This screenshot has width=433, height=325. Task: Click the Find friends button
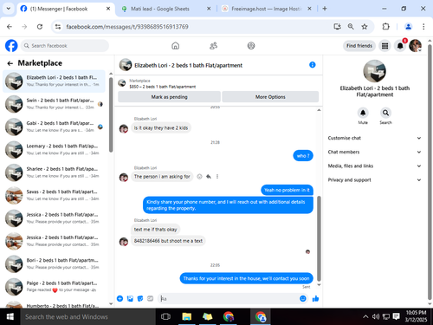coord(359,46)
